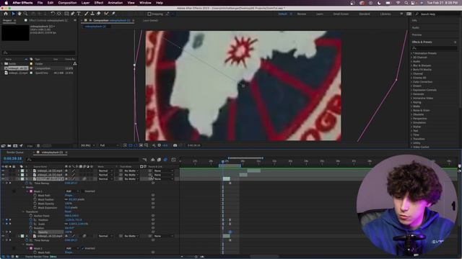Click the Home icon in toolbar
462x259 pixels.
click(x=6, y=14)
